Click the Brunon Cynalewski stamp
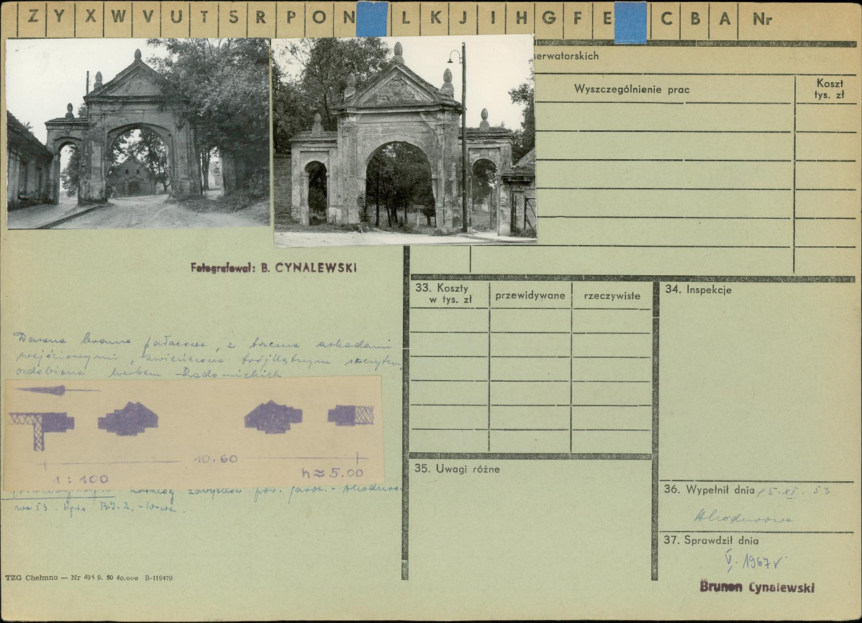This screenshot has width=862, height=623. (757, 587)
